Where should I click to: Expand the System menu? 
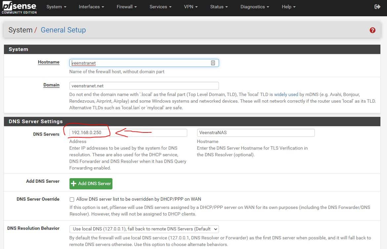pyautogui.click(x=56, y=7)
